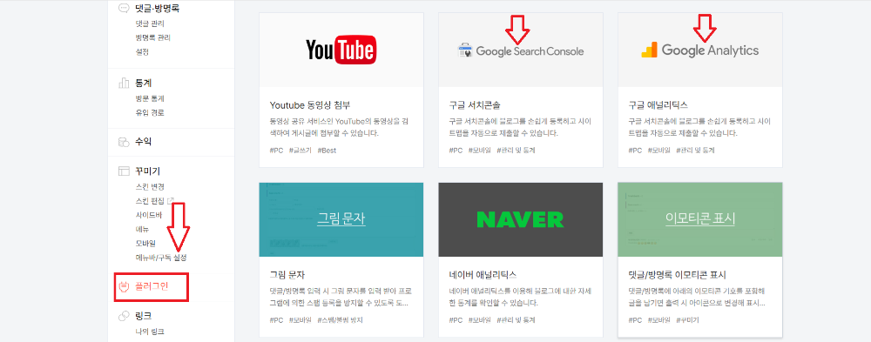Click the external link icon beside 스킨 편집
This screenshot has height=342, width=871.
pyautogui.click(x=171, y=200)
